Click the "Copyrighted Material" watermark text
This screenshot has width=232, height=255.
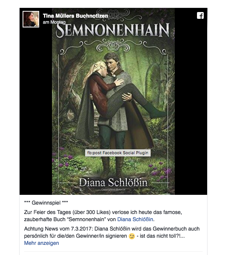(x=113, y=190)
